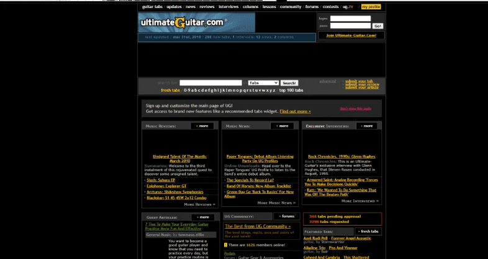Open Band Of Horses: New Album Tracklist
The width and height of the screenshot is (488, 259).
tap(259, 186)
